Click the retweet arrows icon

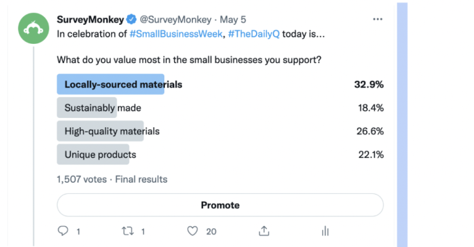point(128,232)
